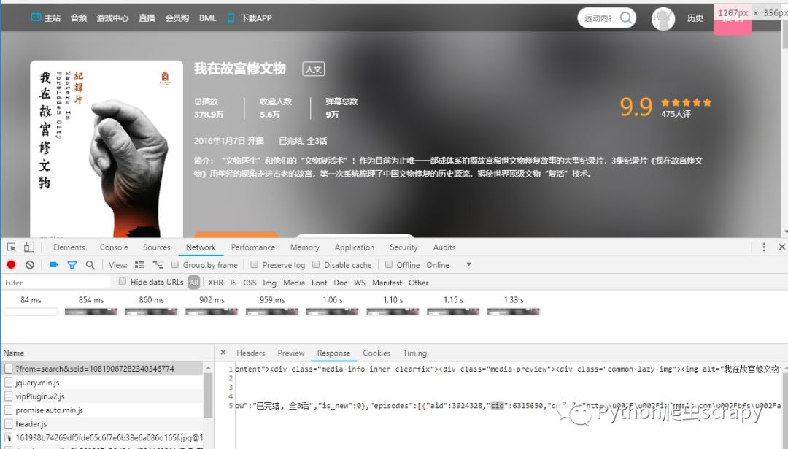Image resolution: width=788 pixels, height=449 pixels.
Task: Close the request details pane
Action: point(223,353)
